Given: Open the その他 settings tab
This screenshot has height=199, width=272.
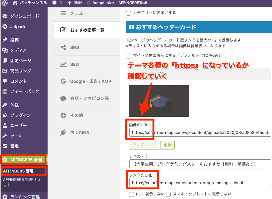Looking at the screenshot, I should coord(87,115).
